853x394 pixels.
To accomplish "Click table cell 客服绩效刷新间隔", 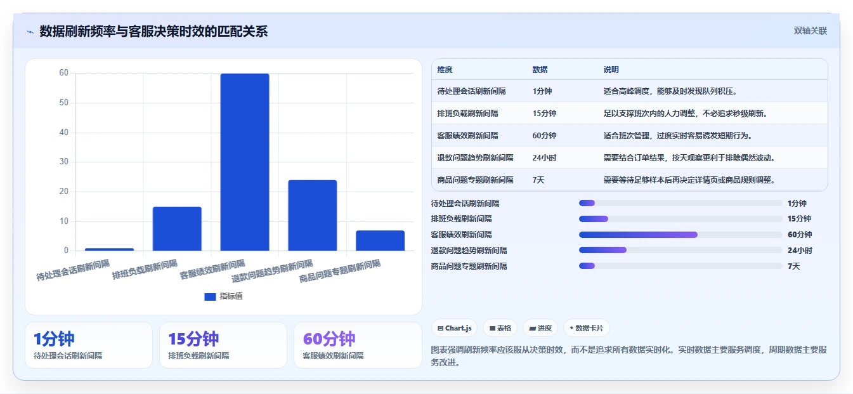I will click(467, 136).
